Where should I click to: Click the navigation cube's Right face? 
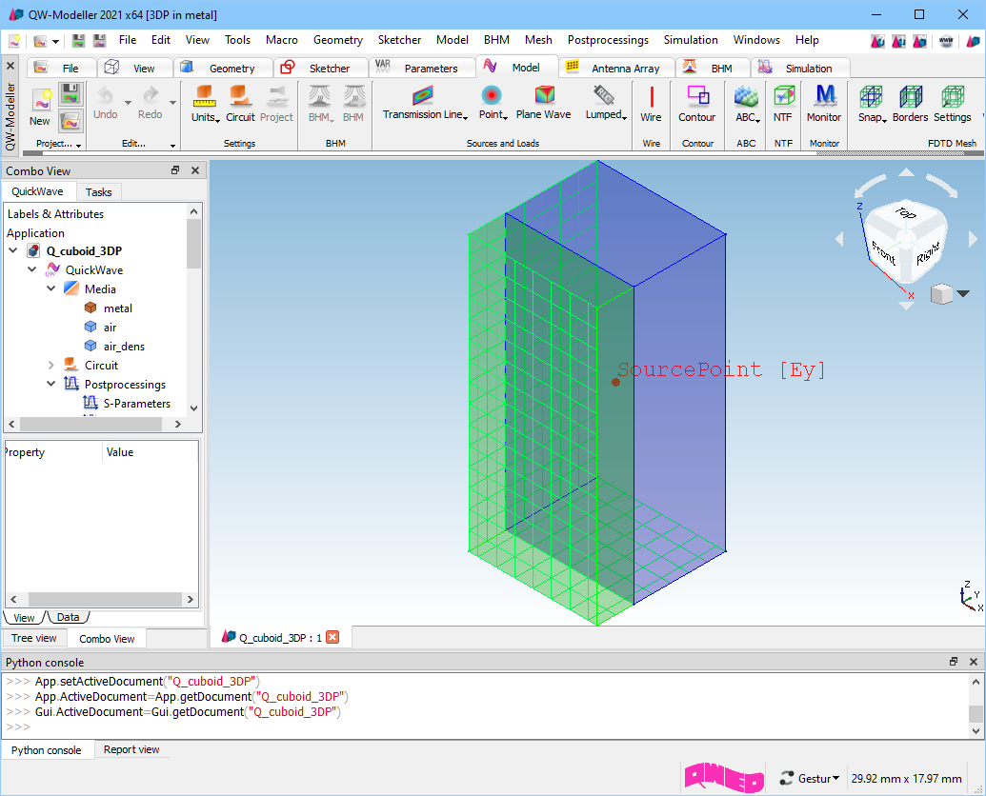click(928, 252)
